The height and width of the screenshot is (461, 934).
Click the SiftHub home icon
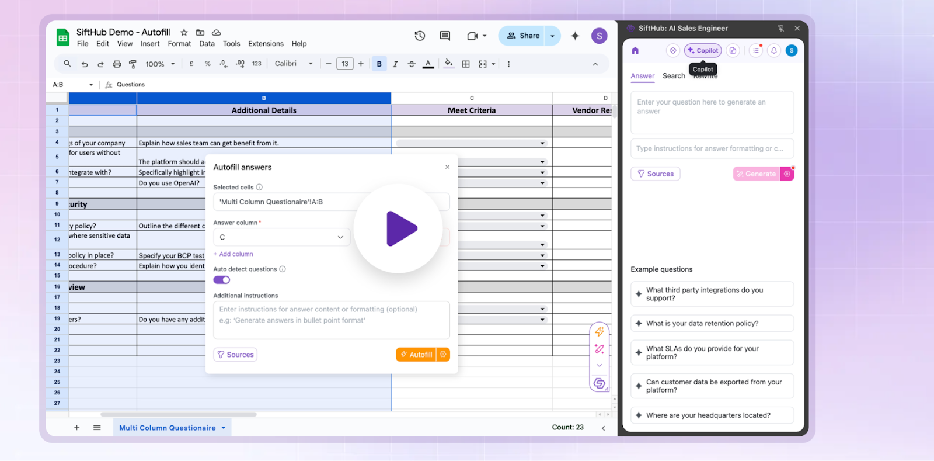tap(635, 51)
